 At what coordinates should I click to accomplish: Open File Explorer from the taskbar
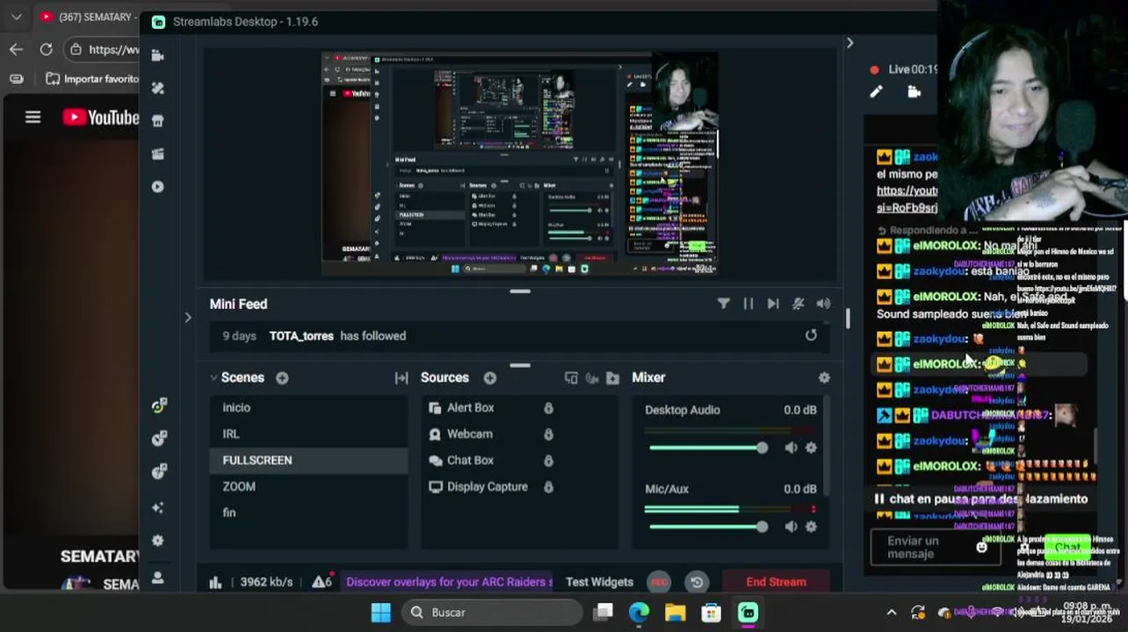point(675,613)
